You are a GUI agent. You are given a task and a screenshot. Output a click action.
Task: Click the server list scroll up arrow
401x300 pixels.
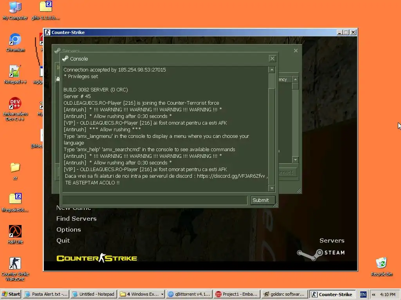(x=295, y=79)
